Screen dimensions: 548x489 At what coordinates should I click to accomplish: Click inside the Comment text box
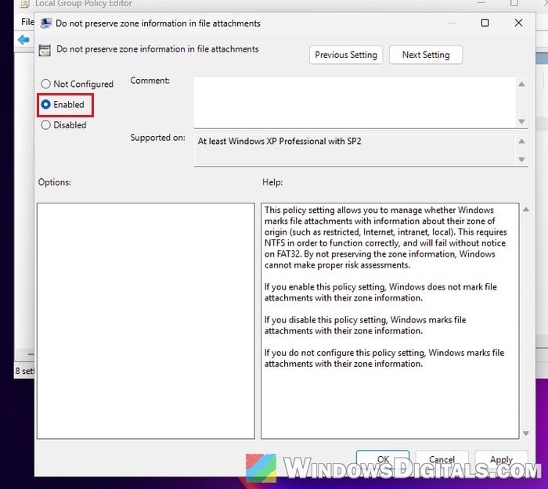(x=355, y=102)
